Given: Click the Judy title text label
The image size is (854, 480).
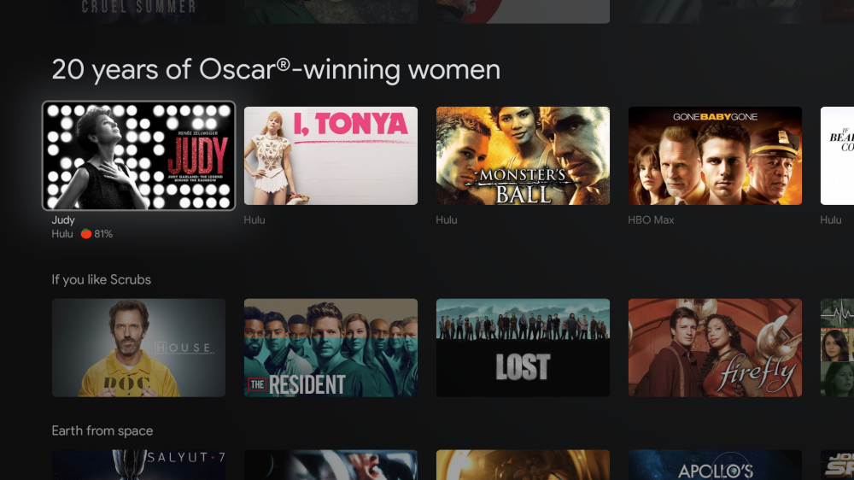Looking at the screenshot, I should tap(63, 220).
